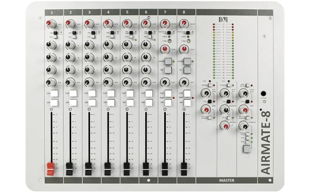Toggle the black LINE/USB button on channel 5
Image resolution: width=310 pixels, height=193 pixels.
click(131, 33)
